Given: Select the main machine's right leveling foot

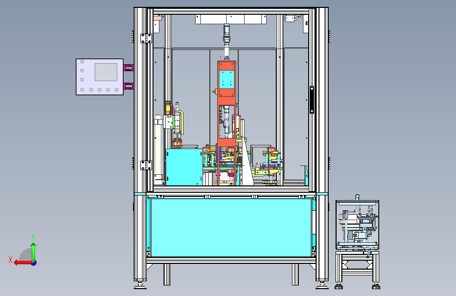Looking at the screenshot, I should [x=322, y=285].
